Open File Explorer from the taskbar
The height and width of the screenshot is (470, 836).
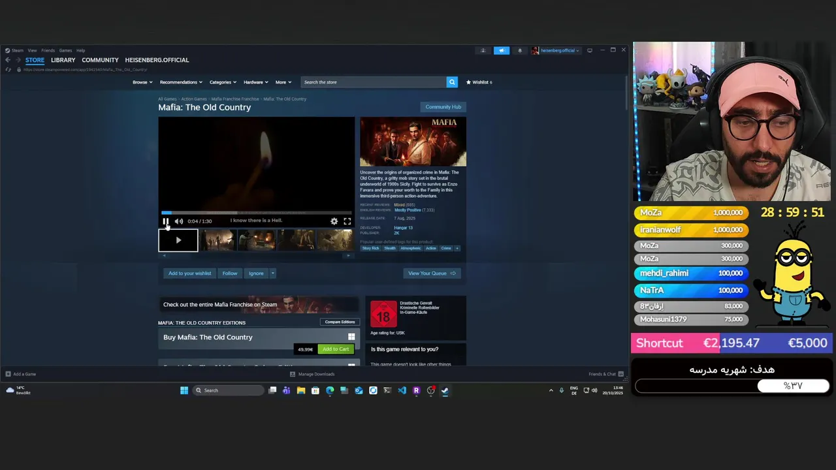pos(301,390)
